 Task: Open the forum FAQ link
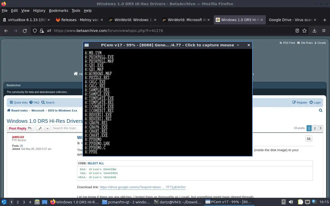pyautogui.click(x=34, y=102)
